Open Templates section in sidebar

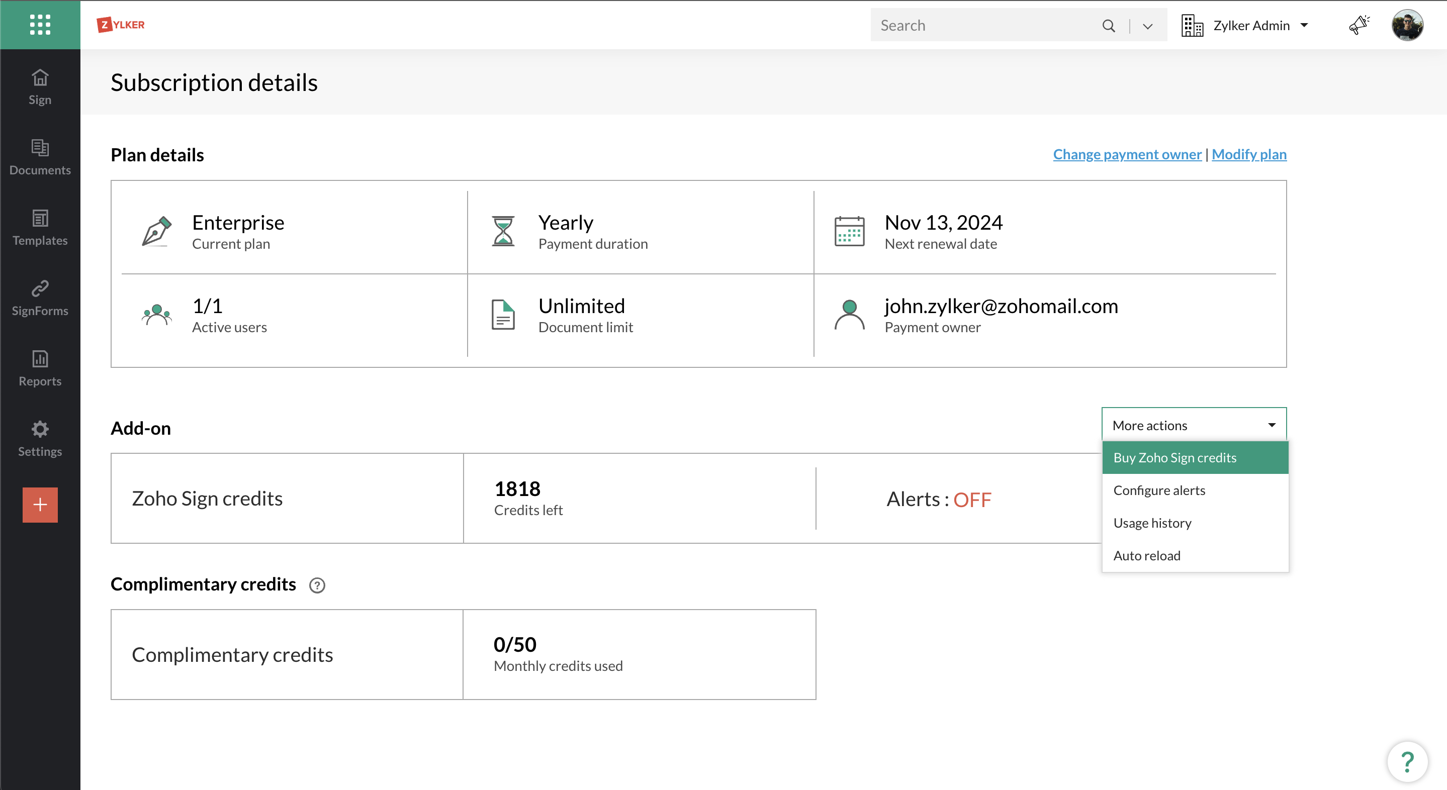tap(40, 227)
